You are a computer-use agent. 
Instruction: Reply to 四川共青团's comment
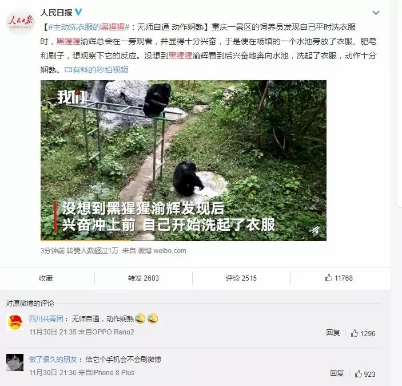click(333, 333)
